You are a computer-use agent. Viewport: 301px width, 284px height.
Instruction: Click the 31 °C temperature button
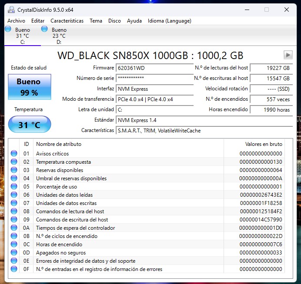pos(30,124)
